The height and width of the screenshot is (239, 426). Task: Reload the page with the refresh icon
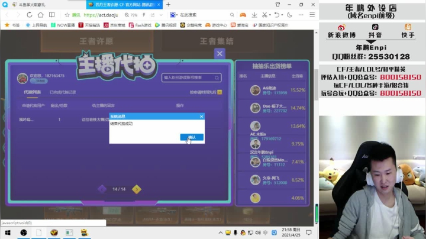coord(30,15)
